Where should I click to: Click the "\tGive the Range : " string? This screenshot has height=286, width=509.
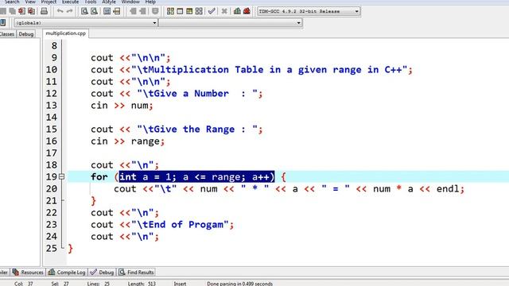pyautogui.click(x=197, y=129)
